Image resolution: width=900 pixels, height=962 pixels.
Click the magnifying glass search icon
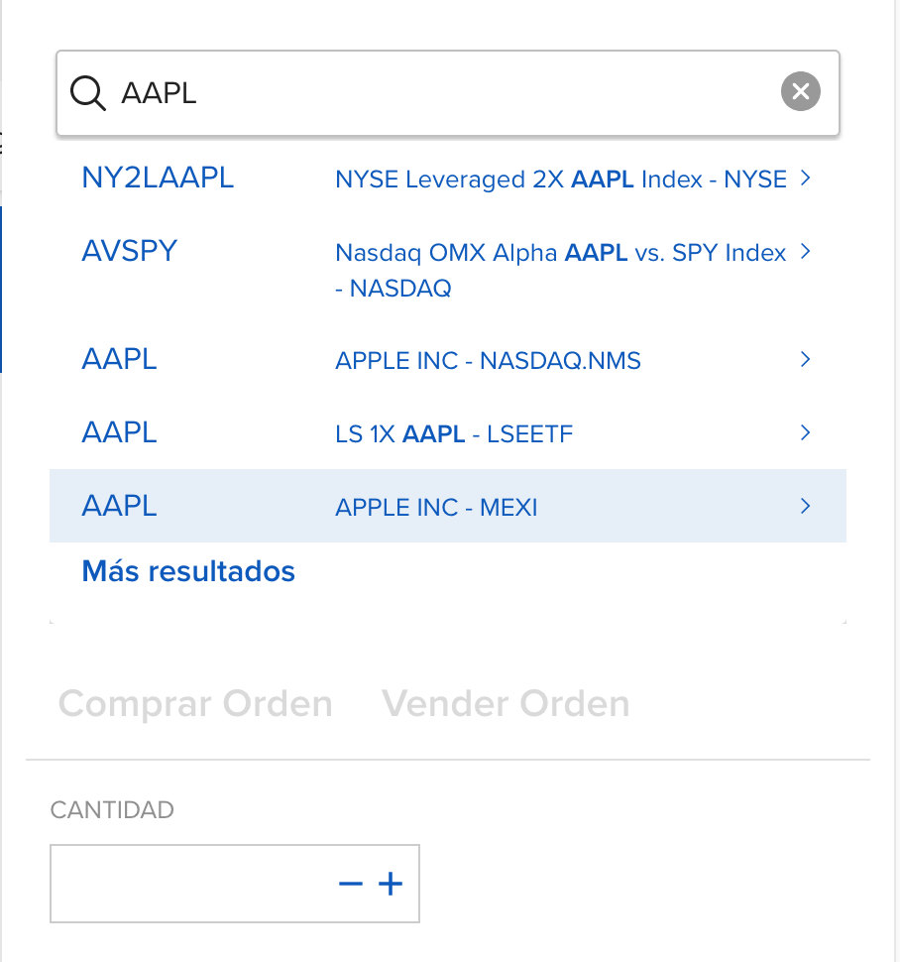click(88, 92)
